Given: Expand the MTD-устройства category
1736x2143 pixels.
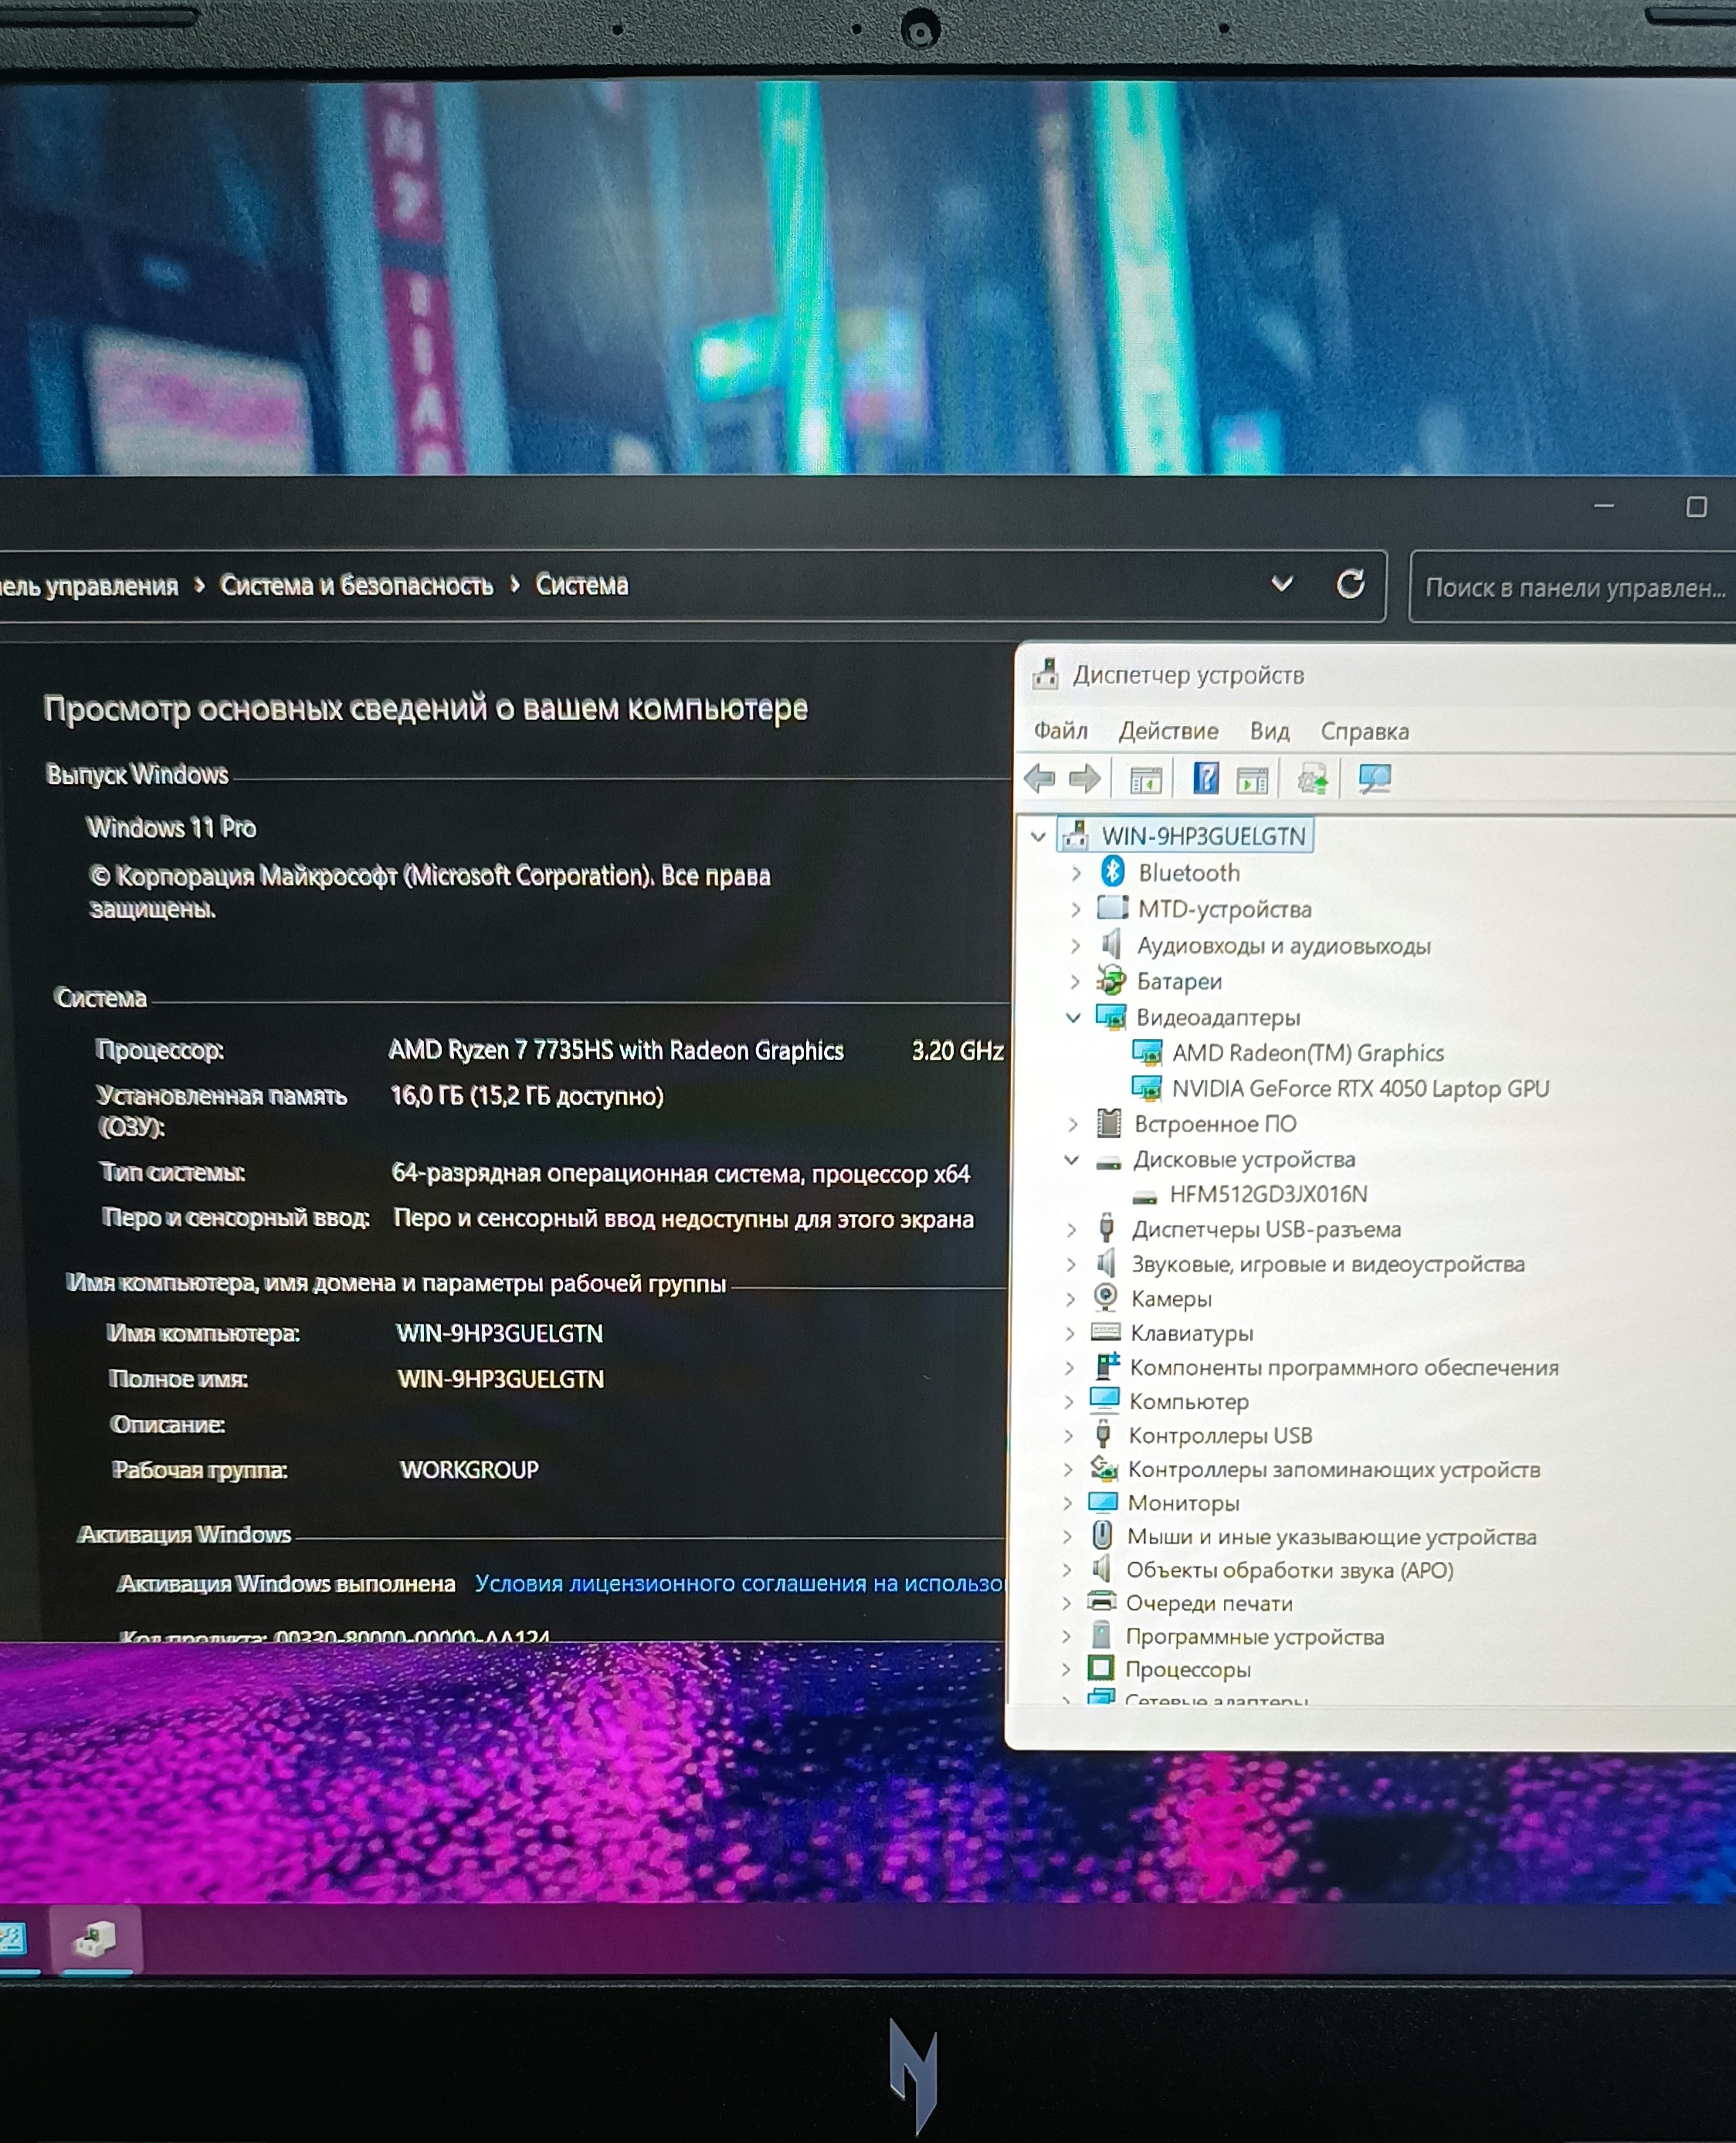Looking at the screenshot, I should point(1075,908).
